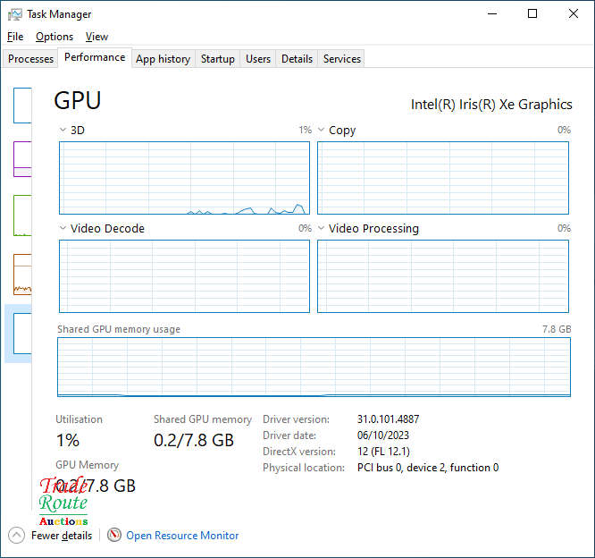
Task: Open the 3D graph engine dropdown
Action: tap(63, 131)
